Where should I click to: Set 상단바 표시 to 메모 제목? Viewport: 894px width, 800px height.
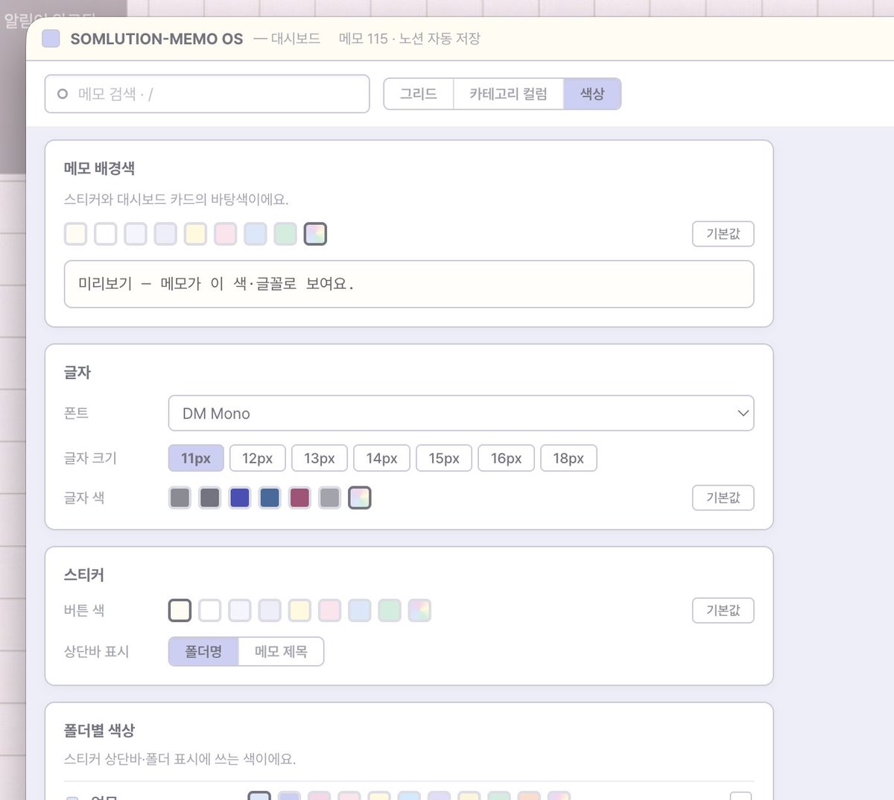281,652
